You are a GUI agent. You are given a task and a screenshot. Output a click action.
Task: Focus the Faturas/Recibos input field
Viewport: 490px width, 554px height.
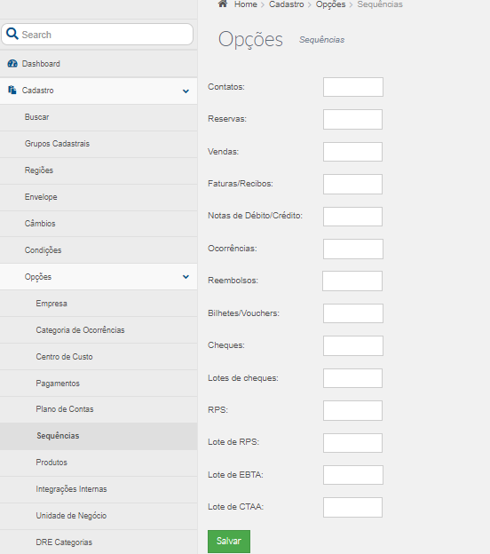tap(352, 184)
